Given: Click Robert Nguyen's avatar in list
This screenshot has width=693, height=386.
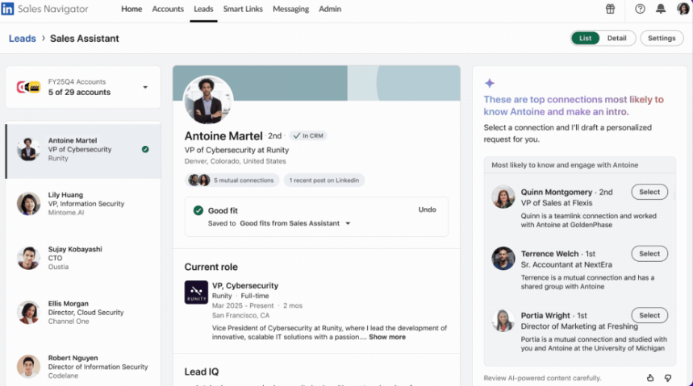Looking at the screenshot, I should click(29, 367).
